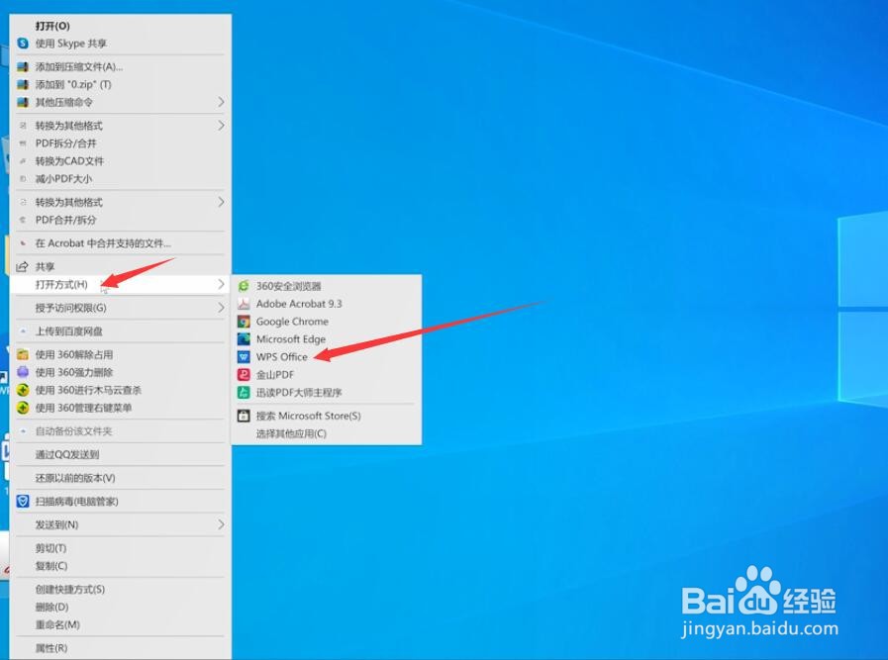Viewport: 888px width, 660px height.
Task: Expand arrow of first 转换为其他格式 entry
Action: (x=221, y=125)
